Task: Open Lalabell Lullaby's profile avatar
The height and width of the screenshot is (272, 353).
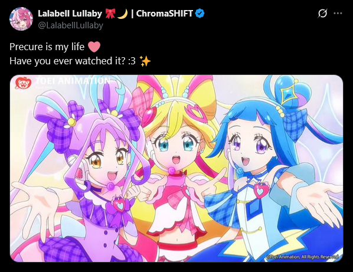Action: pyautogui.click(x=21, y=19)
